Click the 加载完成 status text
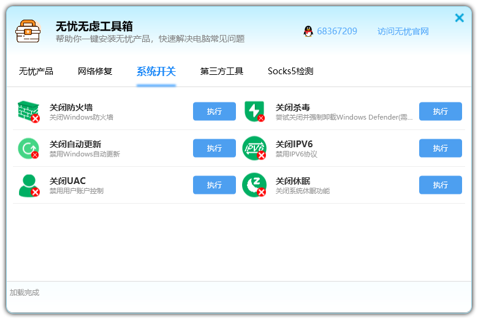478x319 pixels. (x=25, y=293)
